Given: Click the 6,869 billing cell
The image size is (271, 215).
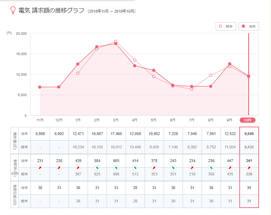Looking at the screenshot, I should pos(40,134).
